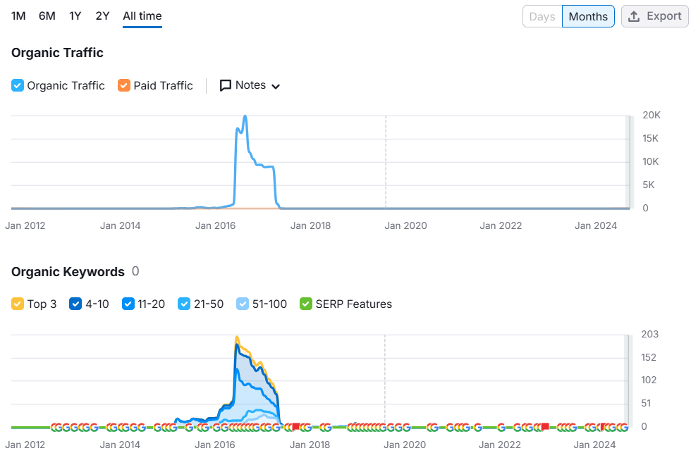Uncheck the Organic Traffic checkbox
The height and width of the screenshot is (453, 691).
click(x=17, y=85)
